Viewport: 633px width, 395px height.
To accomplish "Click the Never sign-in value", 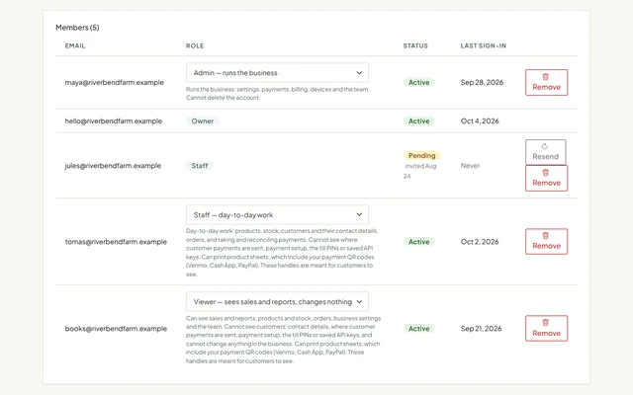I will (x=471, y=166).
